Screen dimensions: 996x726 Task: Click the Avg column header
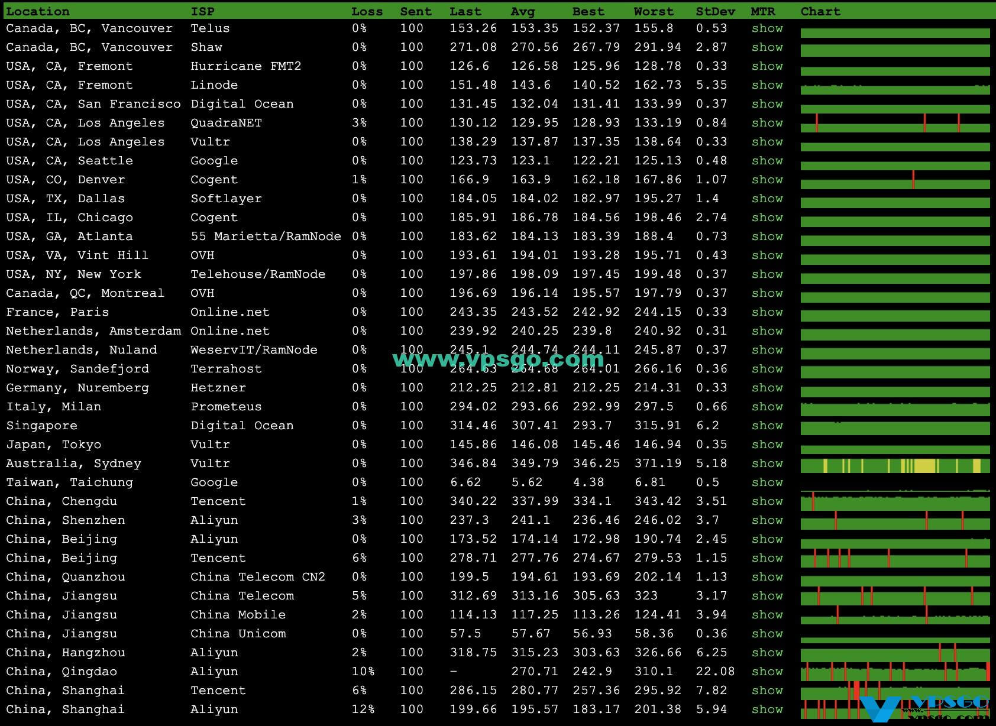[523, 11]
